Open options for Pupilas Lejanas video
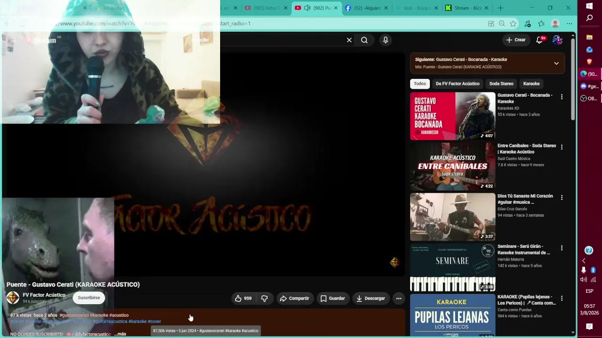Image resolution: width=602 pixels, height=338 pixels. pyautogui.click(x=562, y=299)
